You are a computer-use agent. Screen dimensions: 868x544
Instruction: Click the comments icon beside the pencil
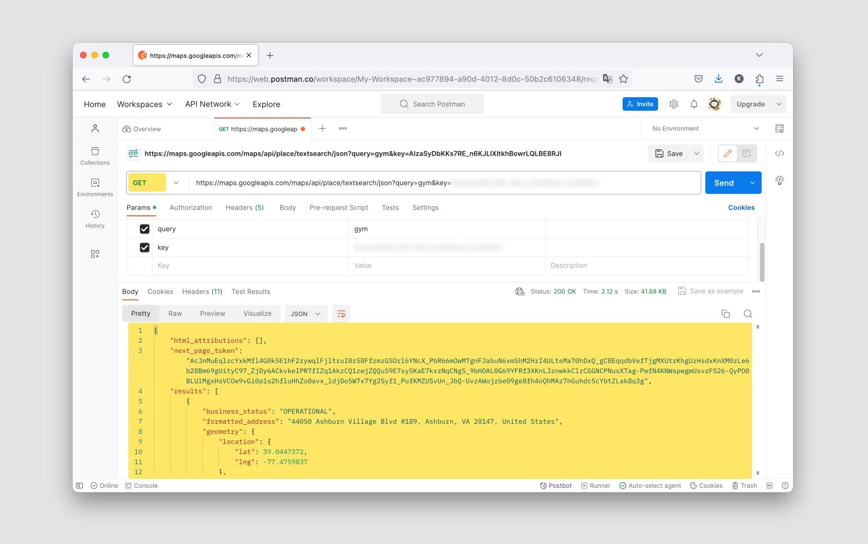coord(746,153)
